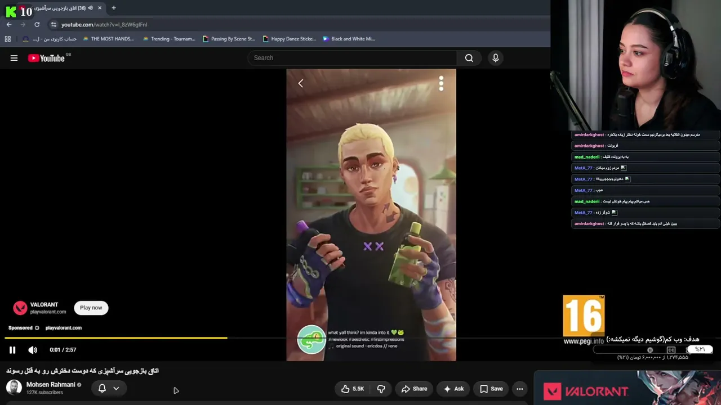Go to YouTube home via the logo

tap(46, 58)
